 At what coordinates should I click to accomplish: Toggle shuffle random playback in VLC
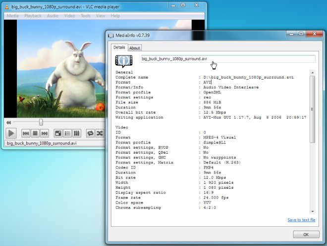coord(100,133)
